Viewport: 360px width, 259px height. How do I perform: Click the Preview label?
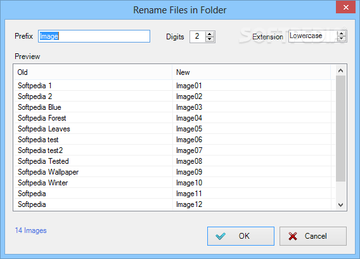(x=27, y=56)
